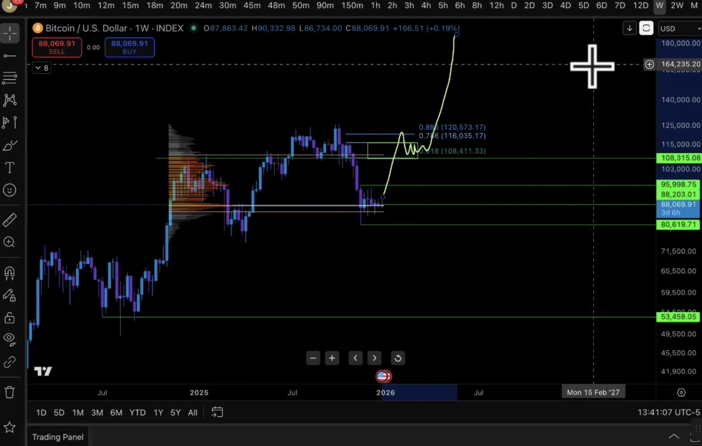Open the Fibonacci and Gann tools
The width and height of the screenshot is (702, 446).
[10, 78]
